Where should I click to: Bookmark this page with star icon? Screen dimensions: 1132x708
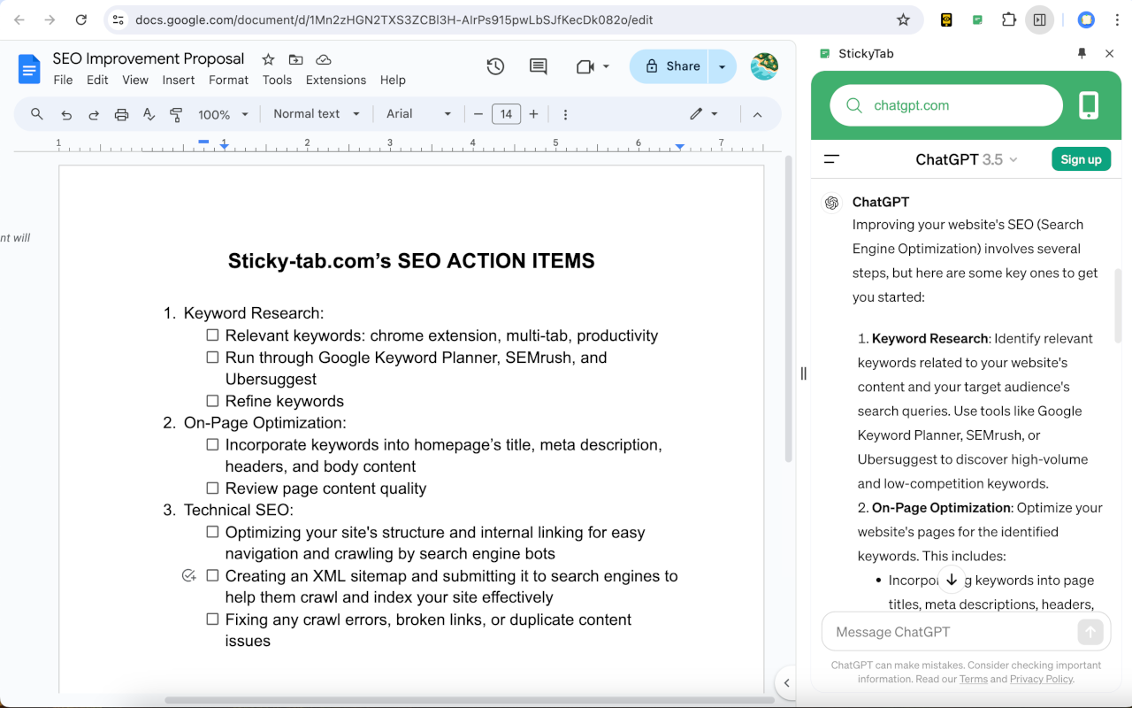[x=903, y=19]
